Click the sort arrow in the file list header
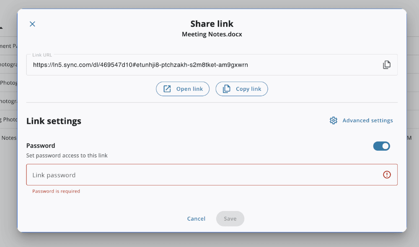 (2, 28)
